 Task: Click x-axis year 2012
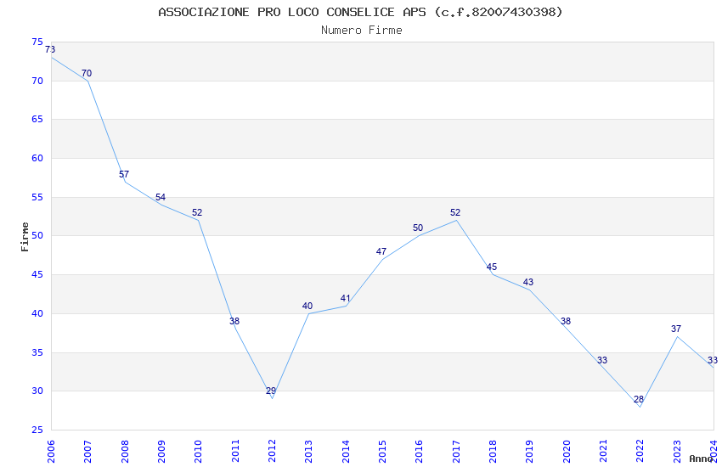coord(272,452)
